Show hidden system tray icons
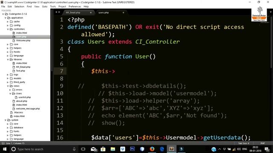 coord(220,149)
